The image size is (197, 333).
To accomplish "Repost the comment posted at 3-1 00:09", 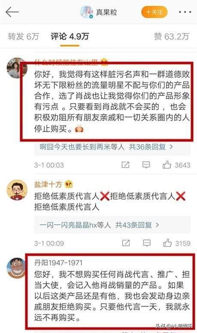I will click(x=126, y=243).
